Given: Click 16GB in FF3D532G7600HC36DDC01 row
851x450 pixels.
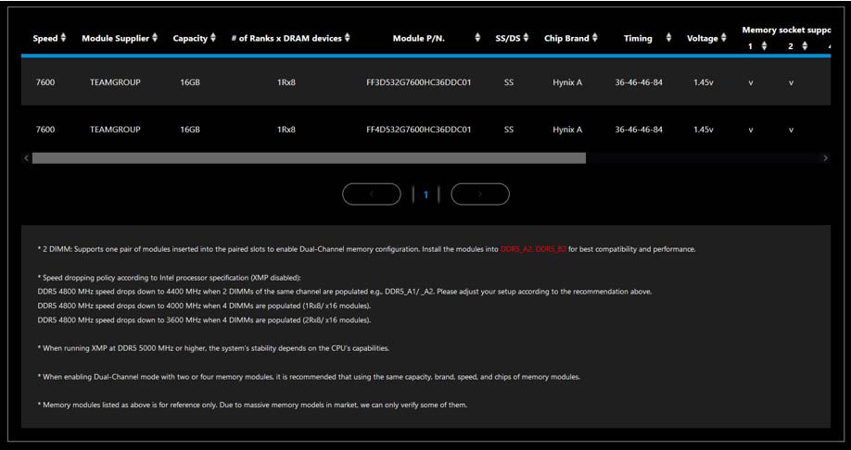Looking at the screenshot, I should 190,83.
